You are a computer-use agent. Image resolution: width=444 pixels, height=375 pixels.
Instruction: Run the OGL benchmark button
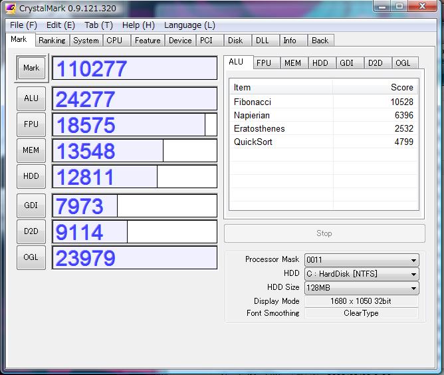[x=31, y=257]
